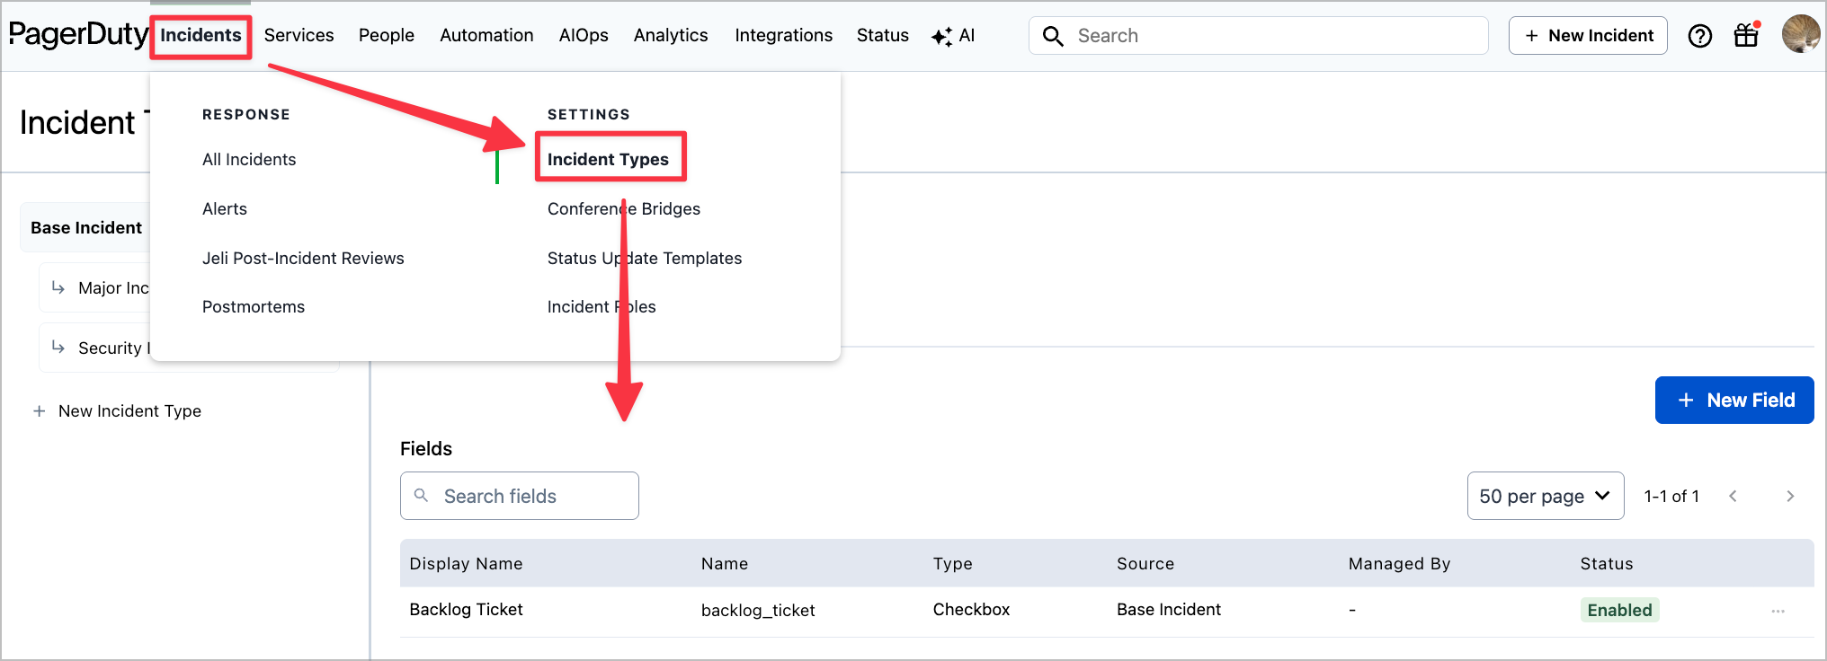
Task: Open Postmortems from the menu
Action: point(254,306)
